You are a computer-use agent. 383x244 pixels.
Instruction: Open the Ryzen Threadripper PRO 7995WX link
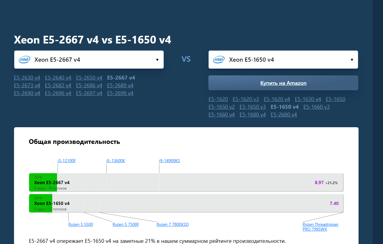click(321, 227)
